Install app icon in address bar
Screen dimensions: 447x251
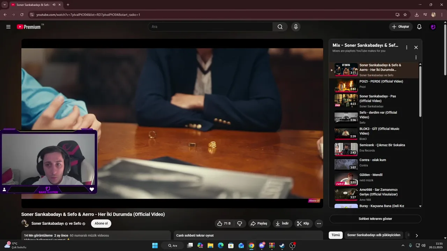397,15
